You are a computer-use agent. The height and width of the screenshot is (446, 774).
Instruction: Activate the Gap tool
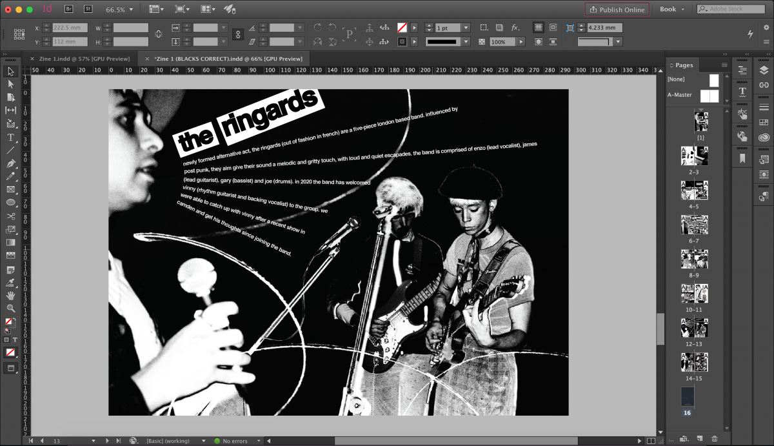pyautogui.click(x=11, y=110)
